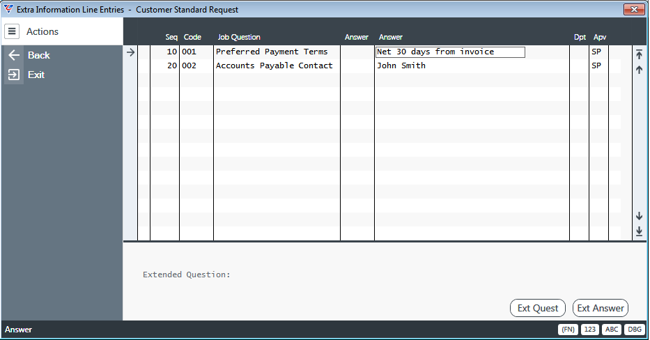650x340 pixels.
Task: Click the Dpt column header
Action: point(580,38)
